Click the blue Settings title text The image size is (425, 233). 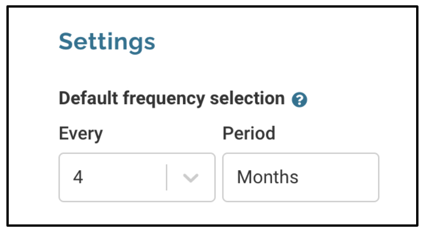[x=107, y=42]
